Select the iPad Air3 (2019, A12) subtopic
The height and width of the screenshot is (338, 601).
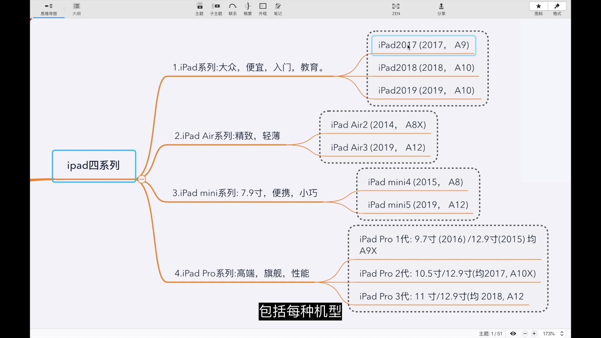pos(378,147)
